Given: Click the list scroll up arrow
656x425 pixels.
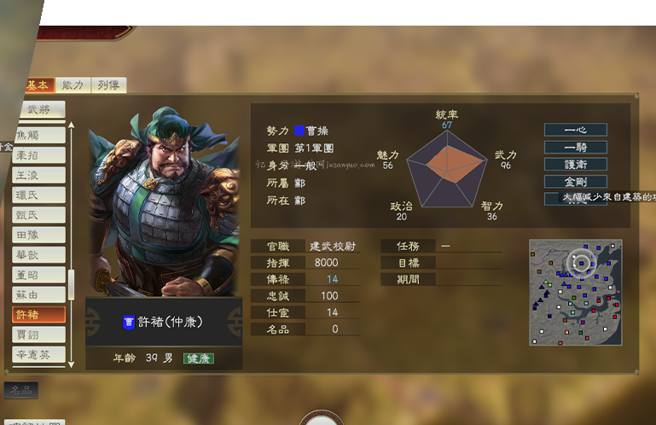Looking at the screenshot, I should point(72,125).
